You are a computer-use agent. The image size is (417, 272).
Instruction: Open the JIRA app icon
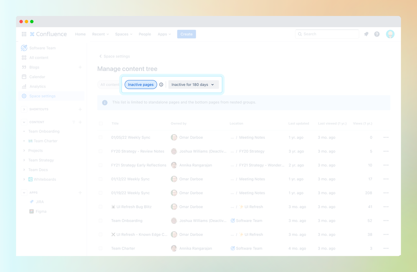pos(32,202)
